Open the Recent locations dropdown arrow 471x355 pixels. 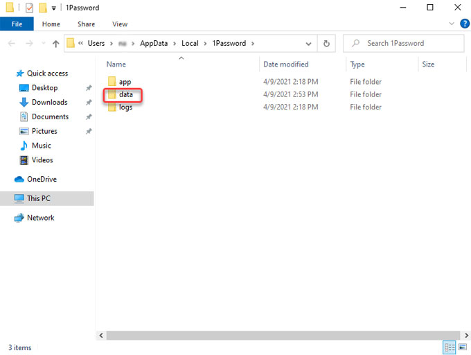(x=44, y=44)
